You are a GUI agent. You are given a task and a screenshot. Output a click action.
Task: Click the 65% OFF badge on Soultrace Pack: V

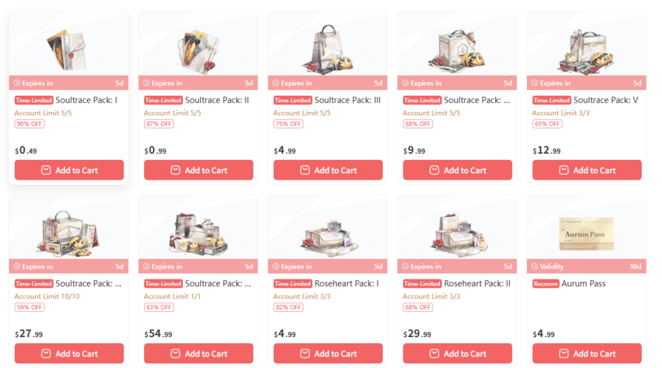tap(547, 124)
